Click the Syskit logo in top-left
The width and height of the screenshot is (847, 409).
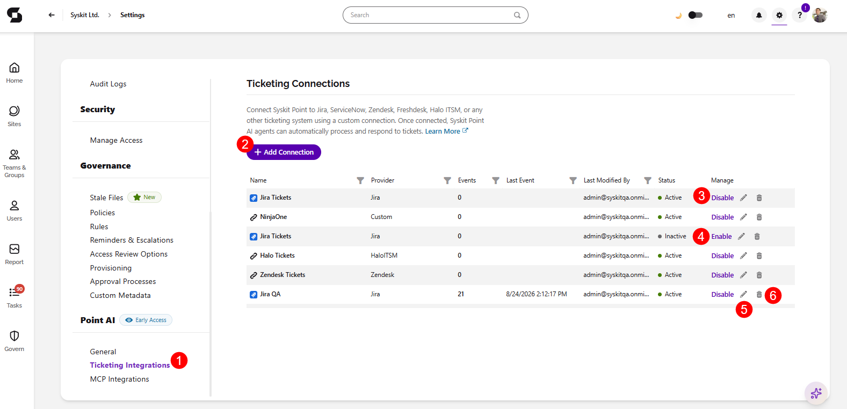(15, 15)
